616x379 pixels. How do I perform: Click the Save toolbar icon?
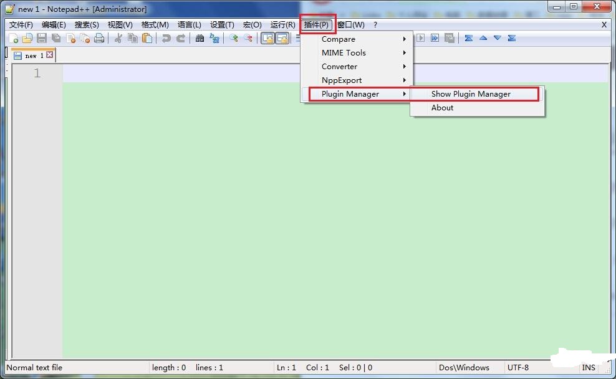(42, 38)
